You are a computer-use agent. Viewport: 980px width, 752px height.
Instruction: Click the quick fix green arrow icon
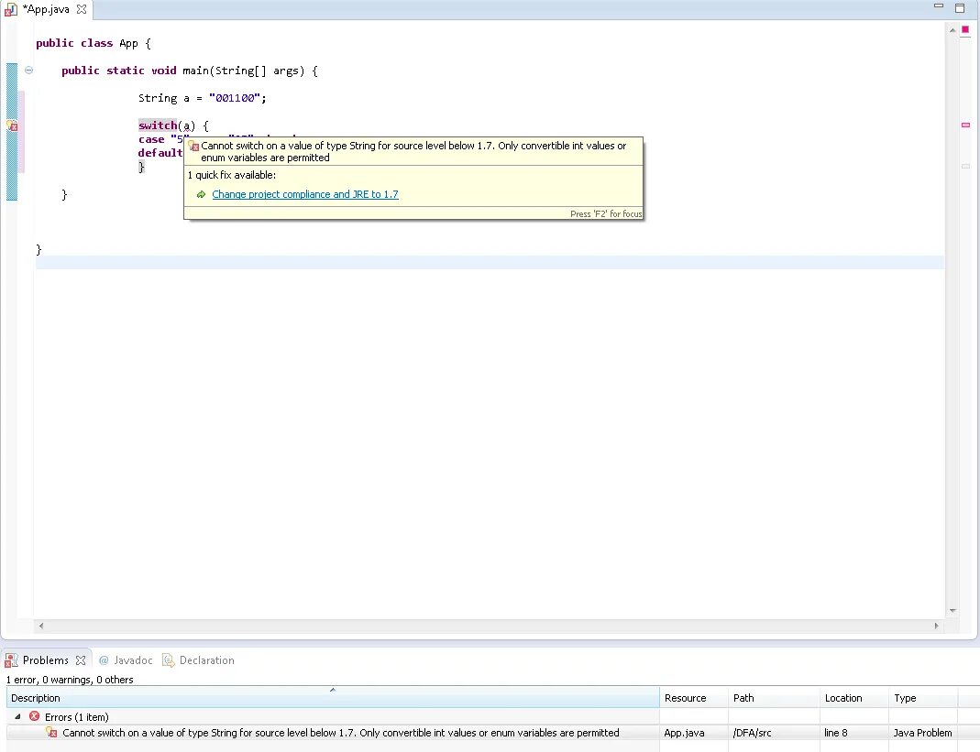[202, 195]
